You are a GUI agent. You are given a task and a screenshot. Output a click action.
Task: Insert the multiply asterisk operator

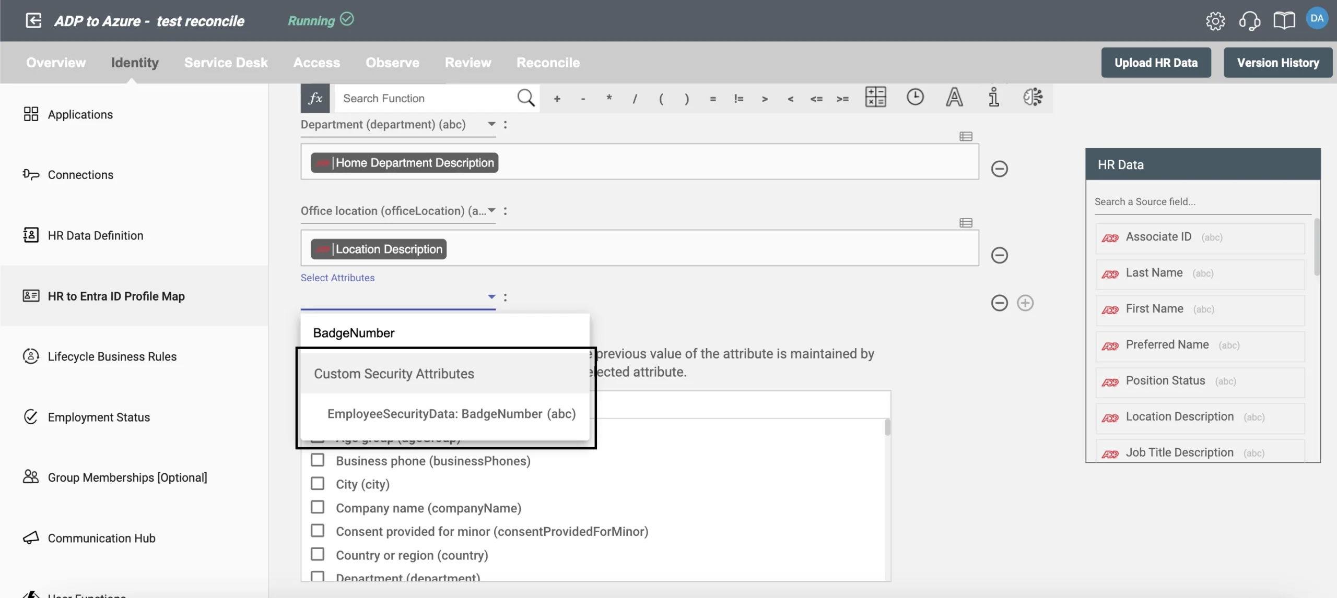(609, 98)
